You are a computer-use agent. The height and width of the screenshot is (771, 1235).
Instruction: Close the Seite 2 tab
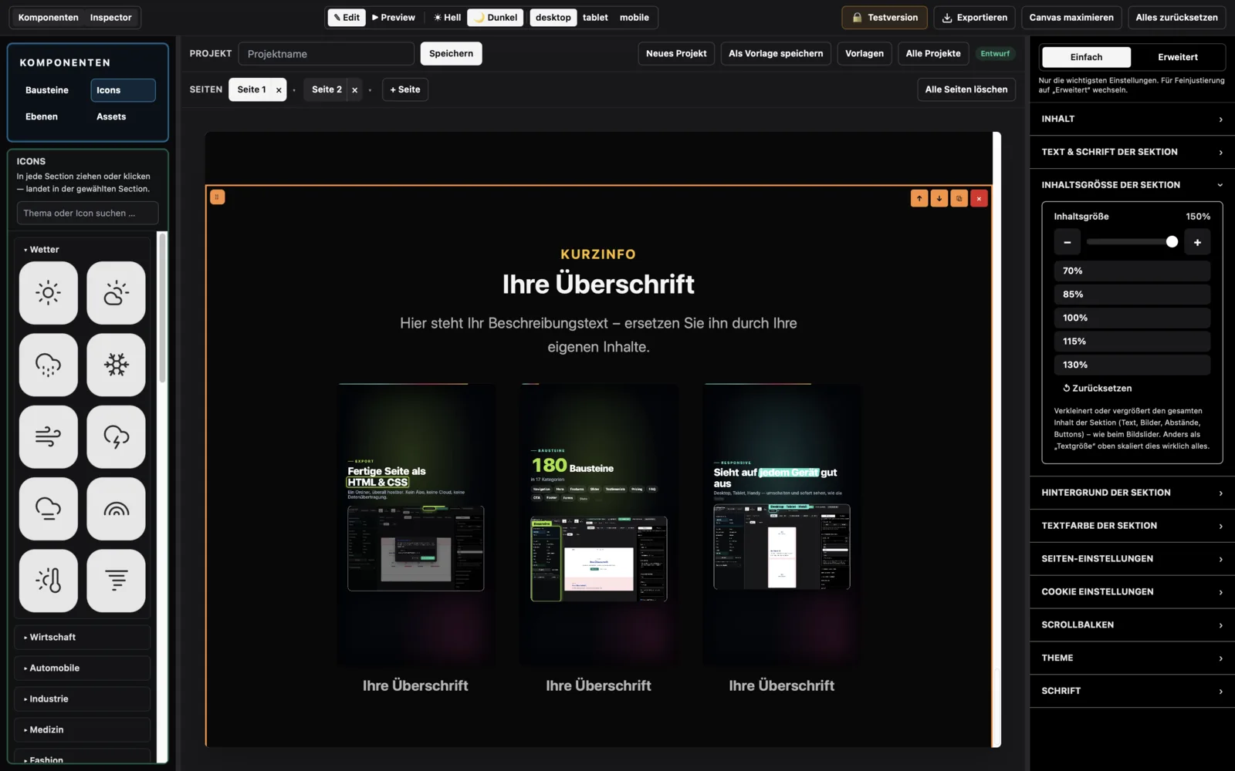(354, 90)
